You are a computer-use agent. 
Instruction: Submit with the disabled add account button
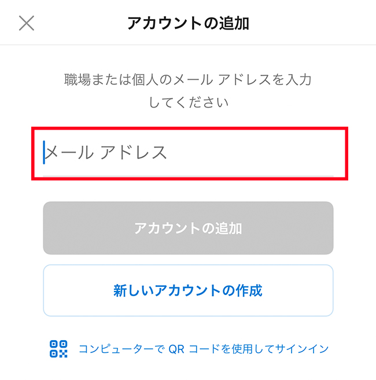pyautogui.click(x=188, y=228)
